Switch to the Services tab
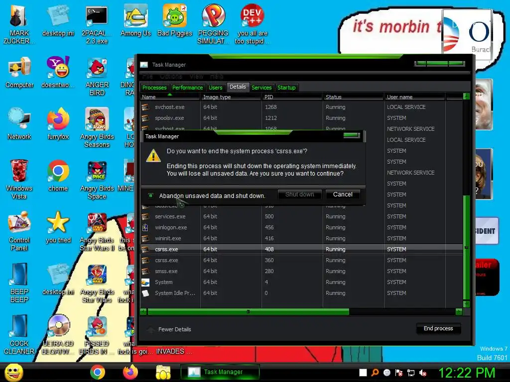This screenshot has width=510, height=382. (x=261, y=88)
